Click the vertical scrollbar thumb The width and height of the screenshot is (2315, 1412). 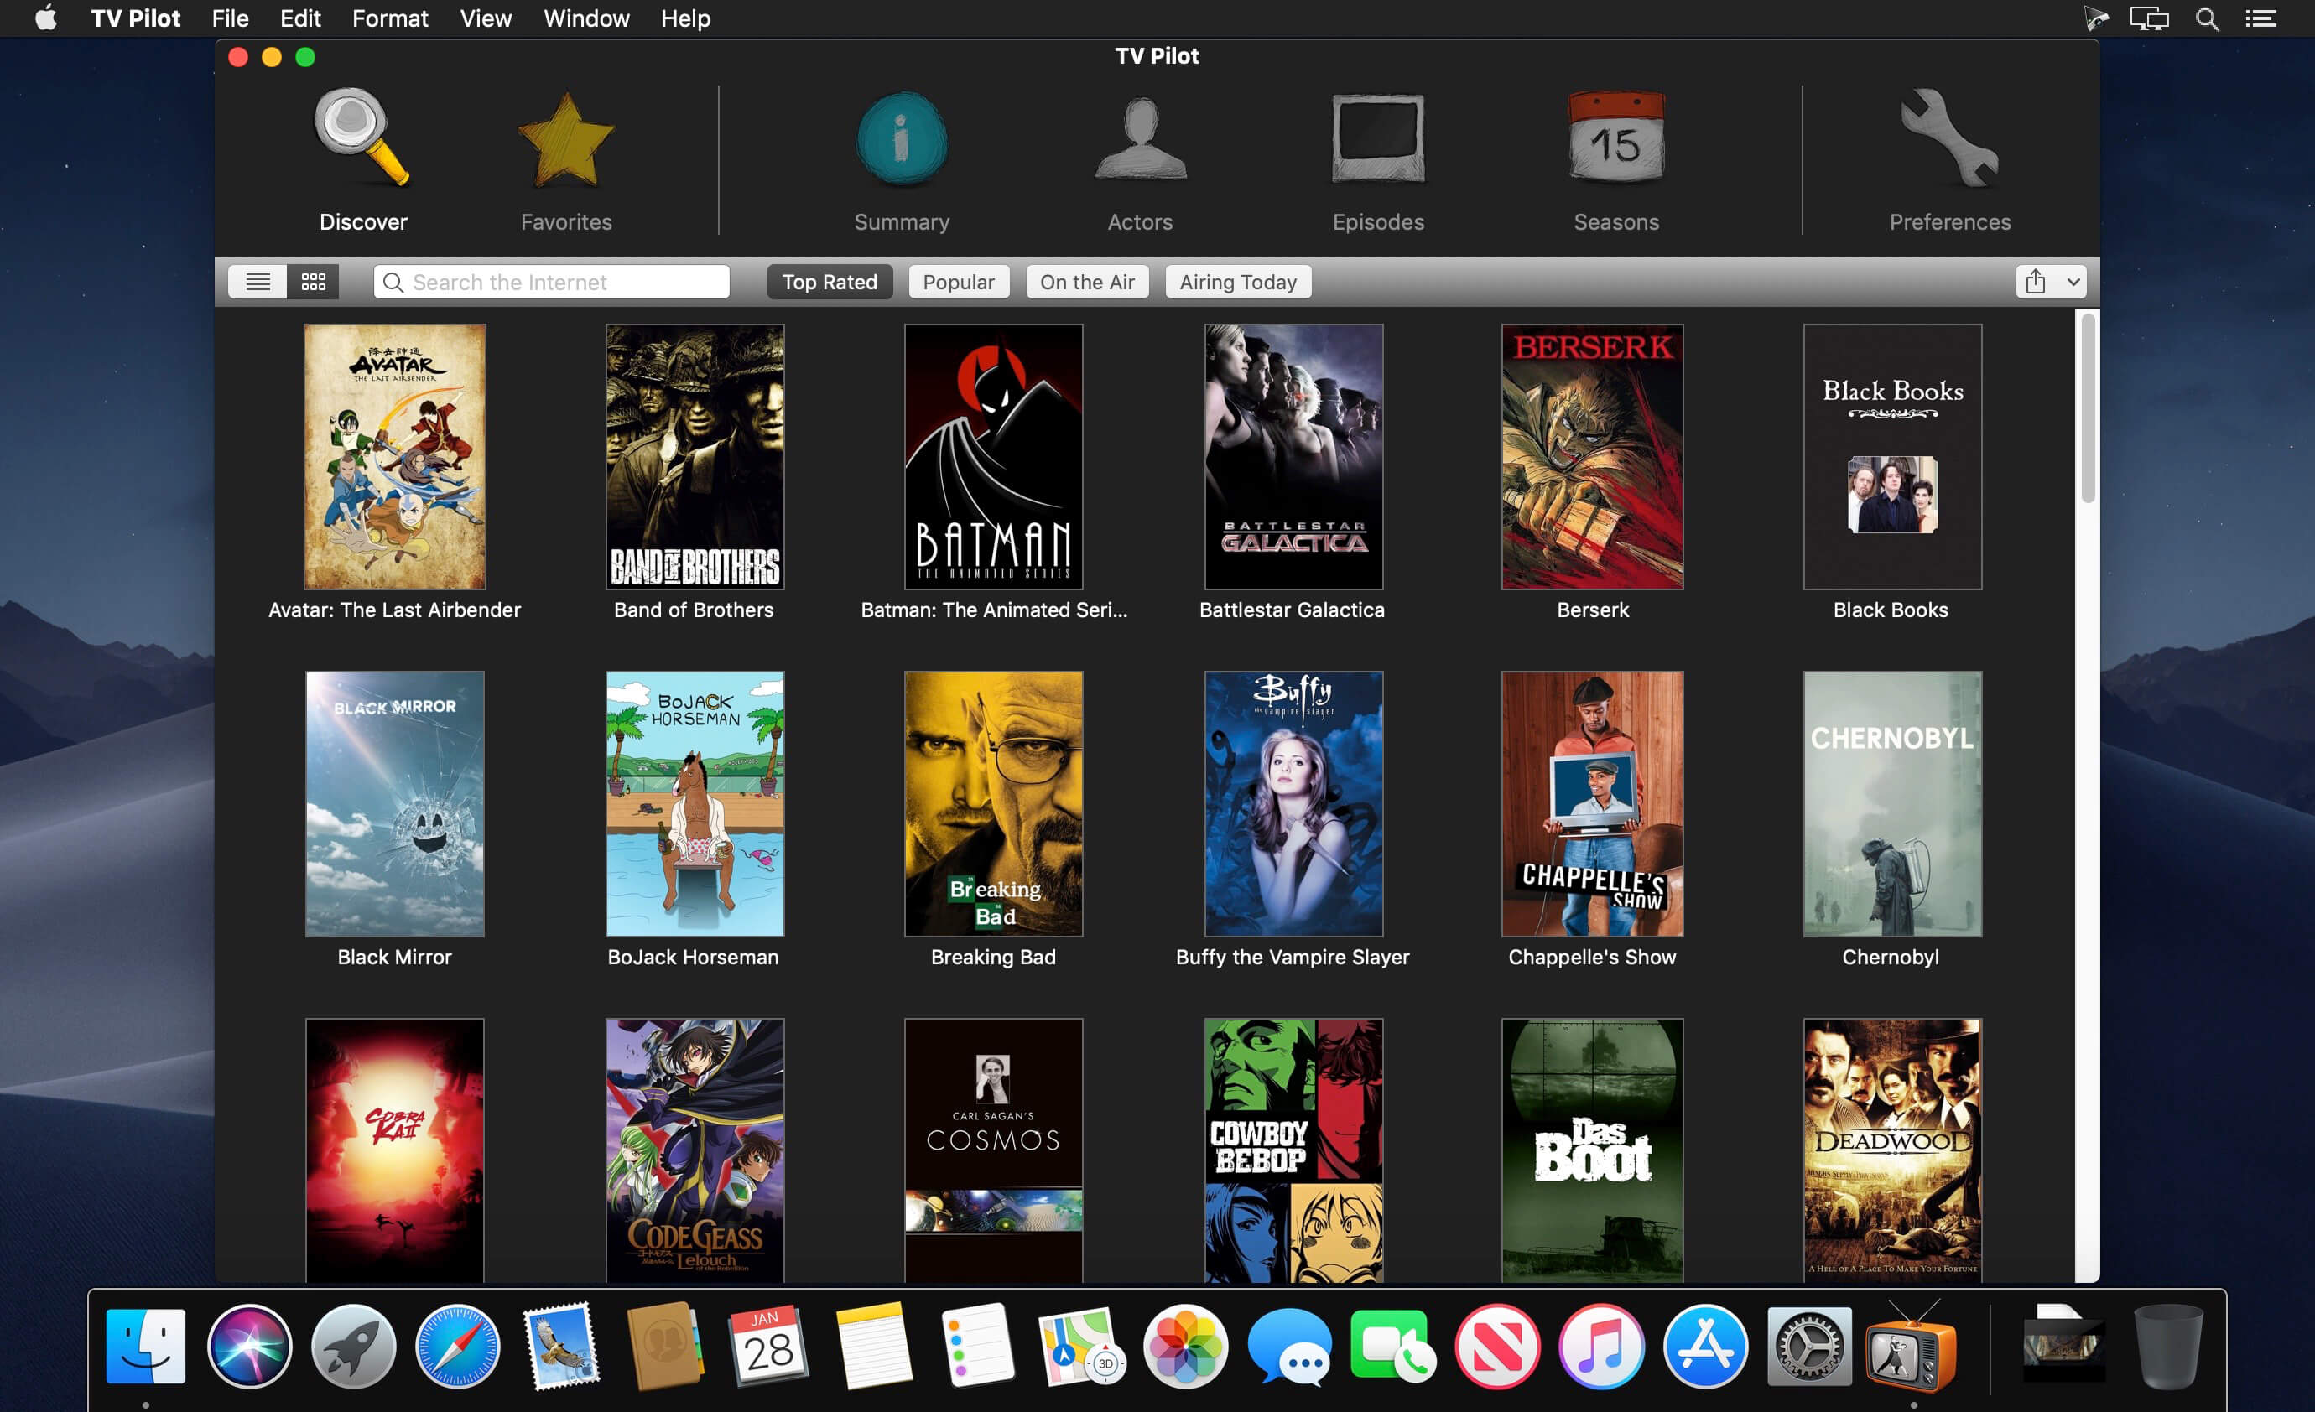tap(2087, 408)
